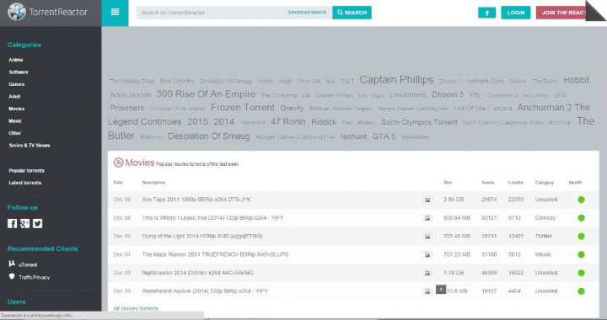The image size is (607, 320).
Task: Close the small popup with X
Action: coord(441,289)
